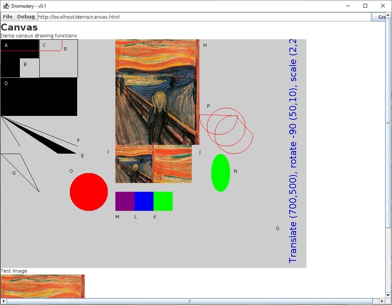Click the letter O label
392x305 pixels.
[71, 171]
